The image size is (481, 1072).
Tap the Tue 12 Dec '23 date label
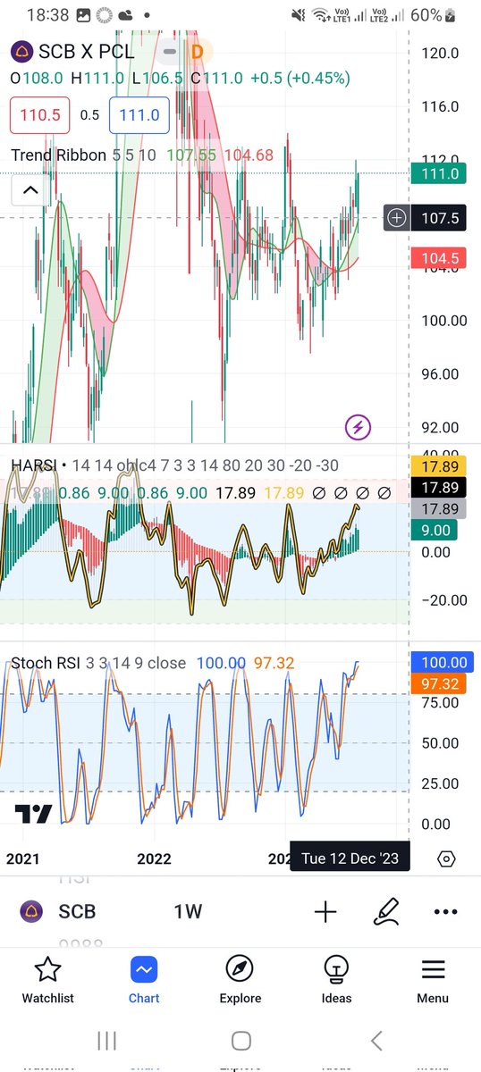(350, 858)
